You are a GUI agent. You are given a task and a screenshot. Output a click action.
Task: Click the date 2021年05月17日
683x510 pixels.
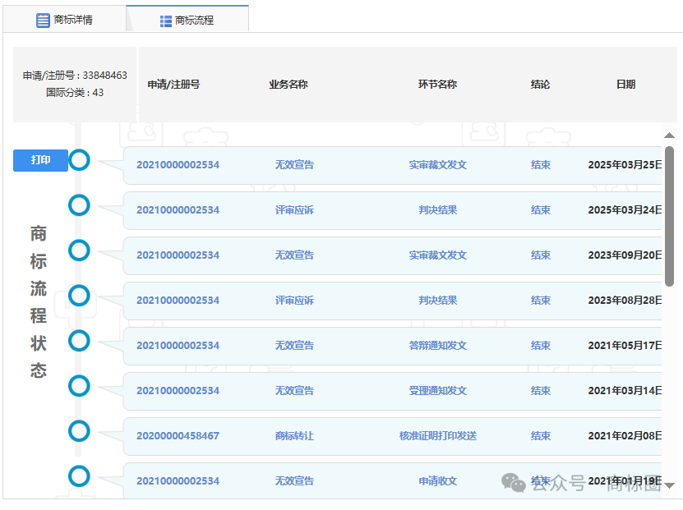point(625,346)
